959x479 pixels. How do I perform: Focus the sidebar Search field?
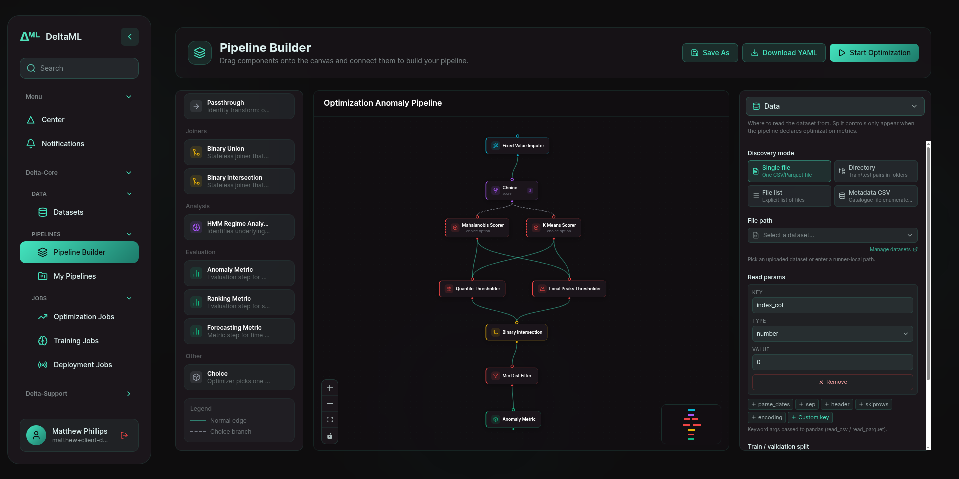point(79,68)
